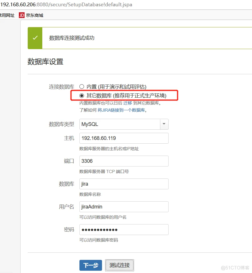The image size is (252, 273).
Task: Open the 数据库类型 MySQL dropdown
Action: 124,124
